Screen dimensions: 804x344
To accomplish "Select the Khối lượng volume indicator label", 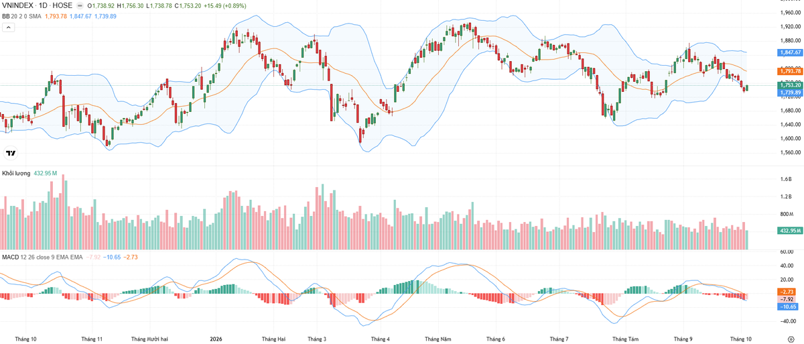I will [16, 173].
